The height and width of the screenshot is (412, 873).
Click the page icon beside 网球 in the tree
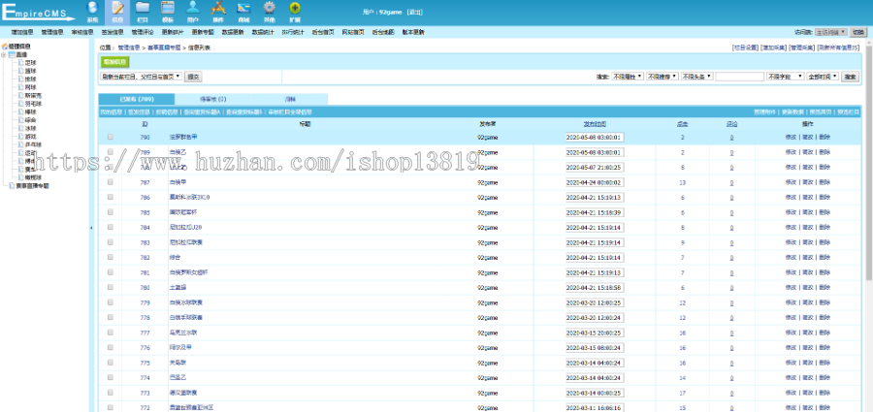coord(21,87)
